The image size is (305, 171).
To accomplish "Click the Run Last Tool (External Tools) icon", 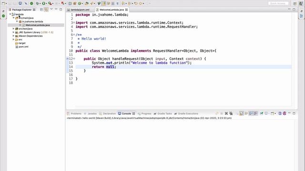I will click(x=50, y=3).
